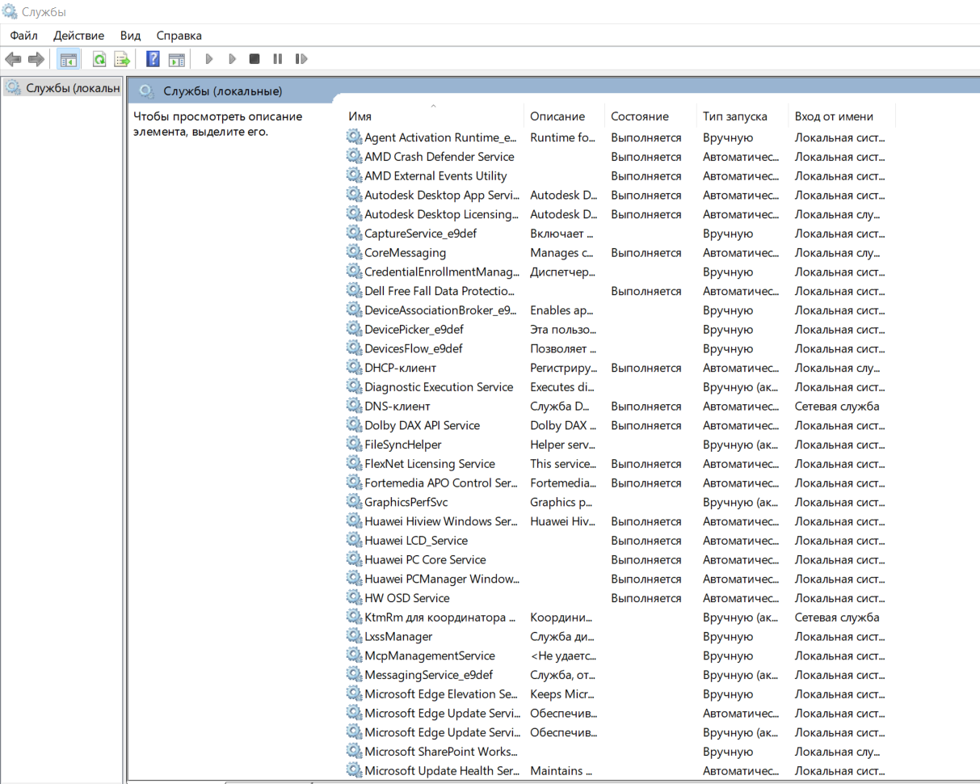Select Autodesk Desktop App Servi... service name
980x784 pixels.
(x=441, y=195)
